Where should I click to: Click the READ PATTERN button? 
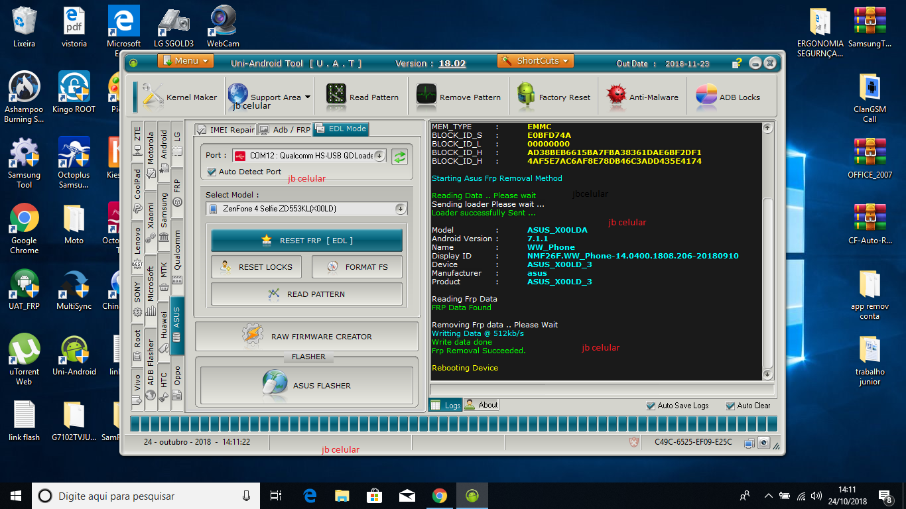coord(306,294)
